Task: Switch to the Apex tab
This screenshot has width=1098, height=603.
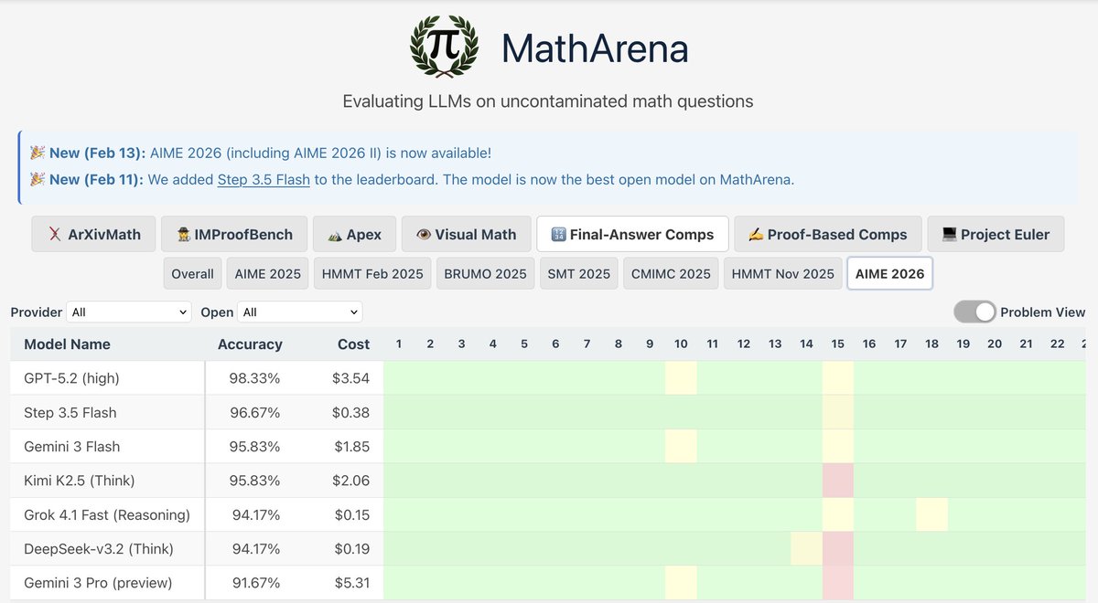Action: click(x=353, y=234)
